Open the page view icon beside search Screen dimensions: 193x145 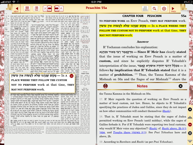coord(145,9)
